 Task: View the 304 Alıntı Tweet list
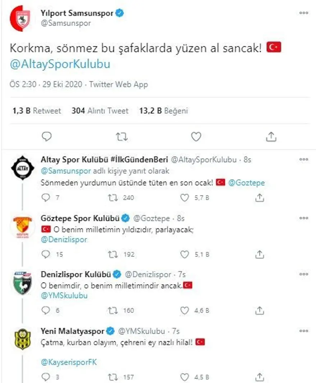[99, 111]
